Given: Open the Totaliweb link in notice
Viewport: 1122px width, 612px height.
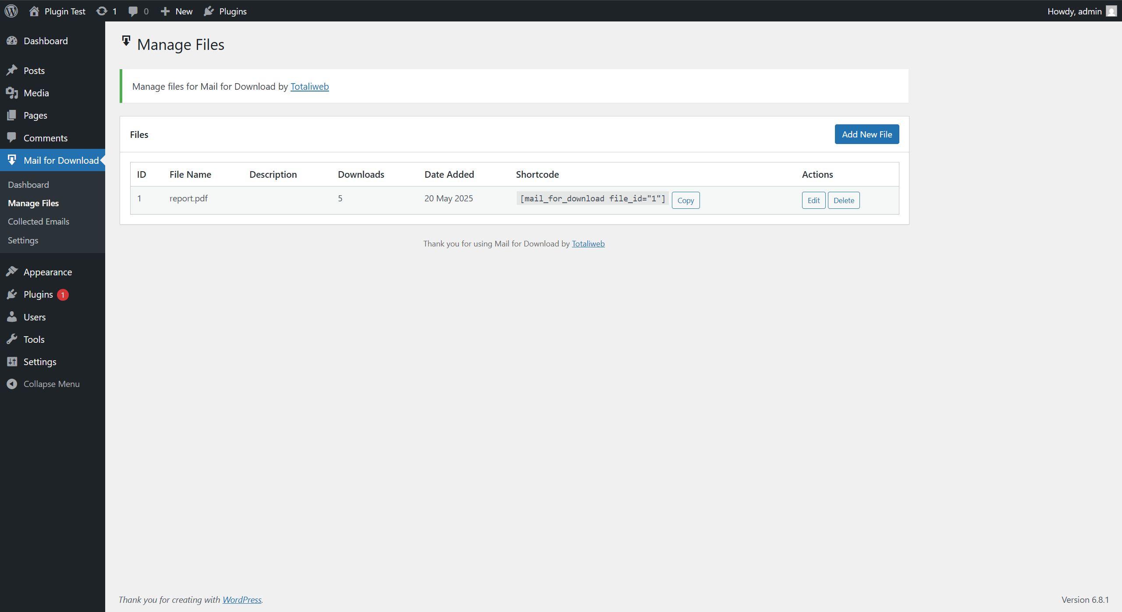Looking at the screenshot, I should (x=309, y=87).
